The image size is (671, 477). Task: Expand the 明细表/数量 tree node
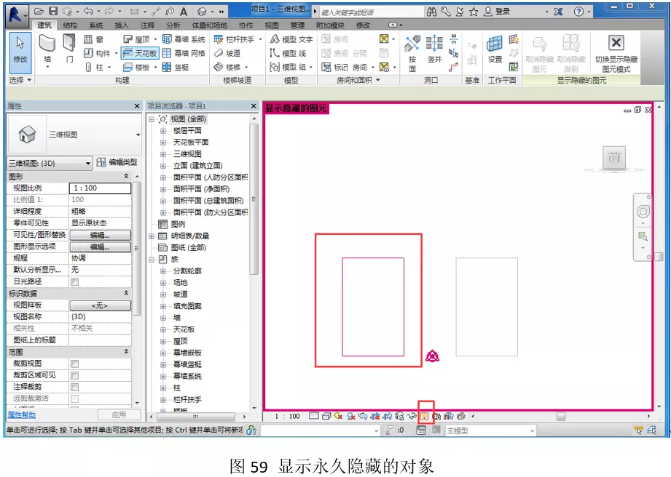pos(151,236)
